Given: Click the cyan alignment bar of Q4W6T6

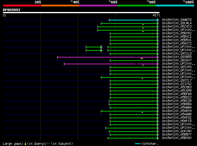Looking at the screenshot, I should [133, 20].
